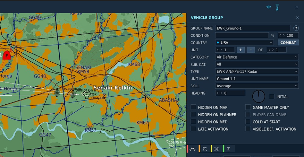The height and width of the screenshot is (157, 304).
Task: Enable the Cold at Start checkbox
Action: point(248,122)
